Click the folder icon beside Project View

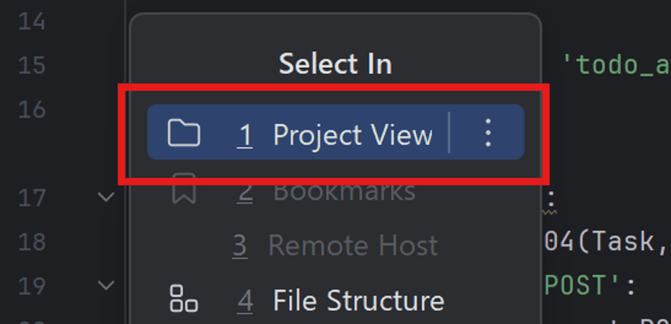click(x=183, y=134)
